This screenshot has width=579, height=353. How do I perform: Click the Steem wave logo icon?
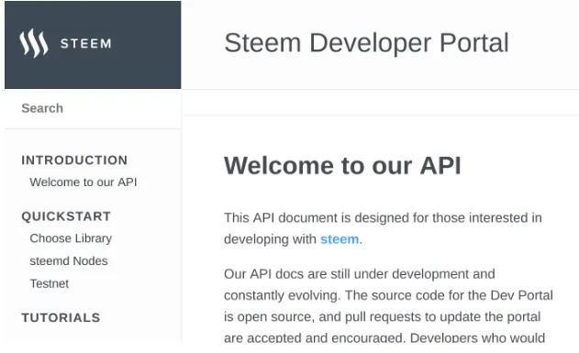pos(34,43)
